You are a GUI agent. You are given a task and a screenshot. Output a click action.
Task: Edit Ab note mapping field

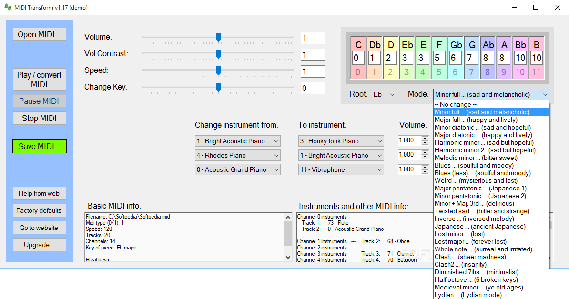(x=488, y=58)
